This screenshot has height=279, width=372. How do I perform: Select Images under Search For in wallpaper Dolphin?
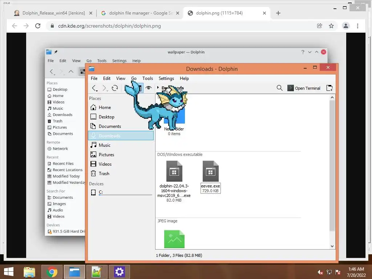[x=57, y=204]
